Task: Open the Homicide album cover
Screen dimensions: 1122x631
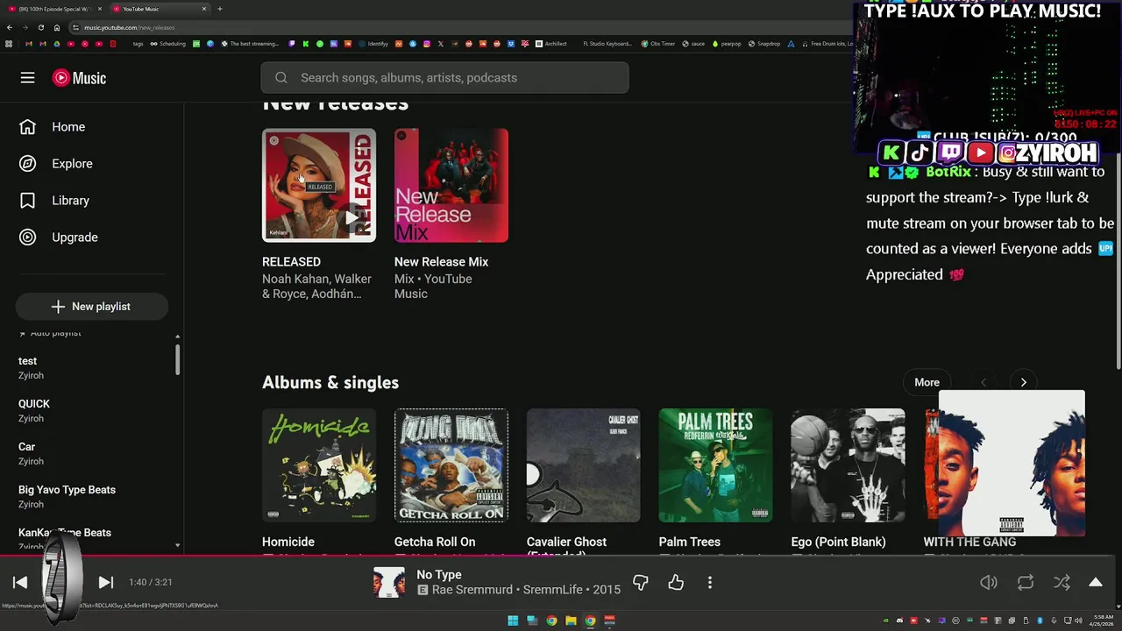Action: point(319,465)
